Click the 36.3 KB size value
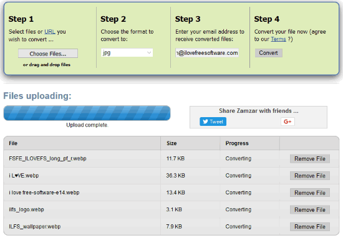Viewport: 343px width, 238px height. 175,176
